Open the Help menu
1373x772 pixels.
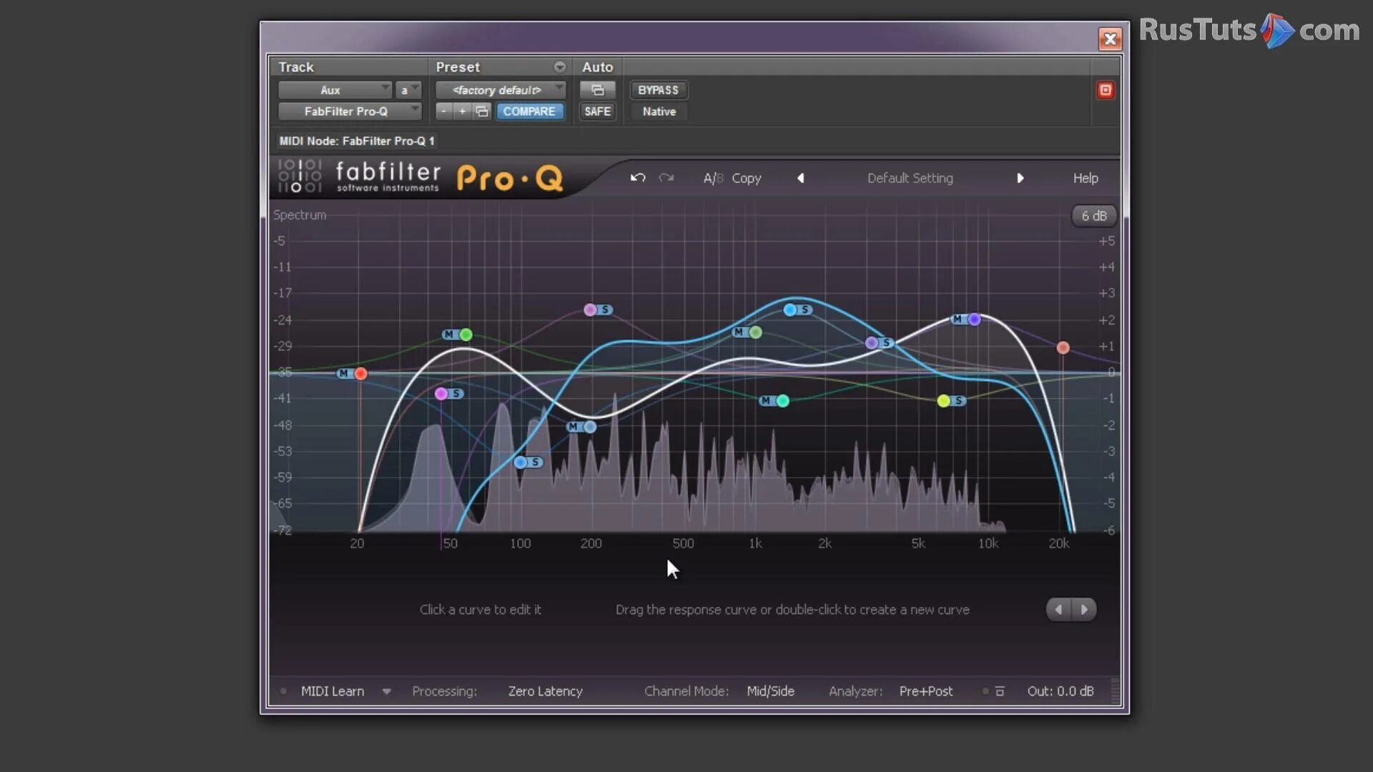1085,178
